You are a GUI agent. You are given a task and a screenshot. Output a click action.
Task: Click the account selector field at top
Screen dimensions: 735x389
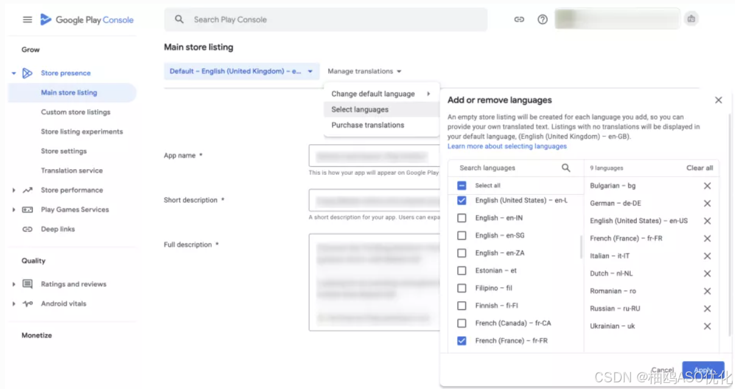coord(617,19)
